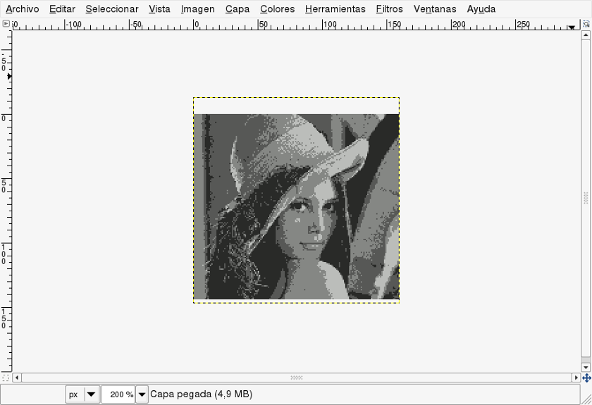Click the image menu arrow at ruler corner

point(6,24)
